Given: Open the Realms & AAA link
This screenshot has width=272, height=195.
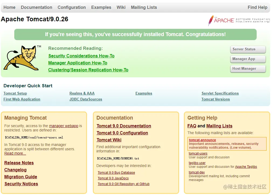Looking at the screenshot, I should 82,93.
